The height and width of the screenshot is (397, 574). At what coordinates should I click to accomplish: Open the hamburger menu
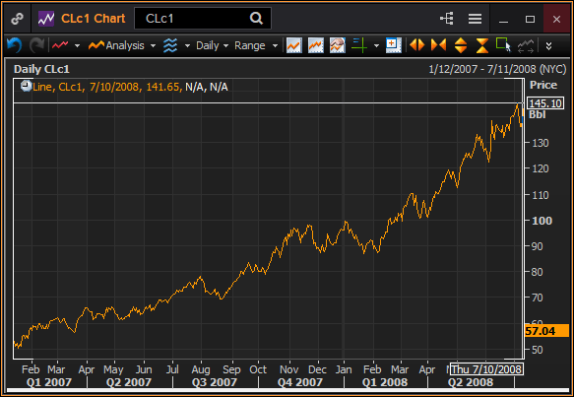click(x=475, y=19)
